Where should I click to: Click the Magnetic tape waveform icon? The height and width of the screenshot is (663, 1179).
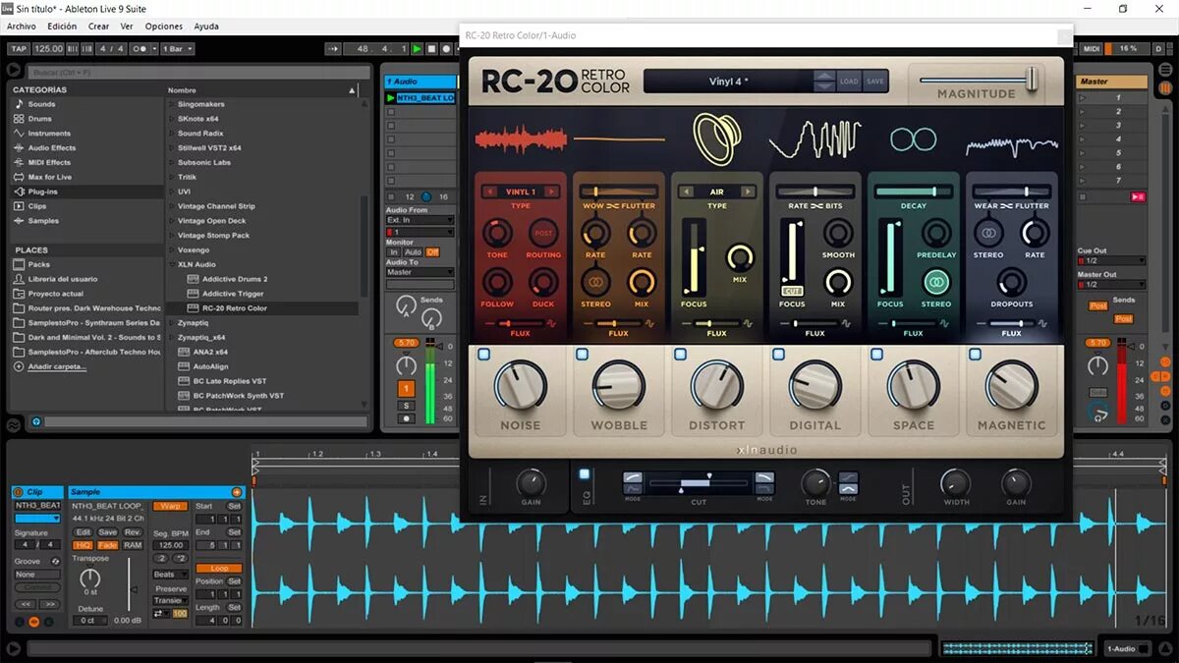click(1011, 146)
